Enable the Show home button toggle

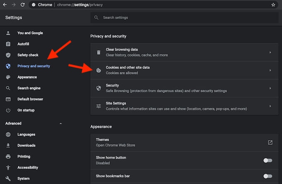[x=267, y=160]
